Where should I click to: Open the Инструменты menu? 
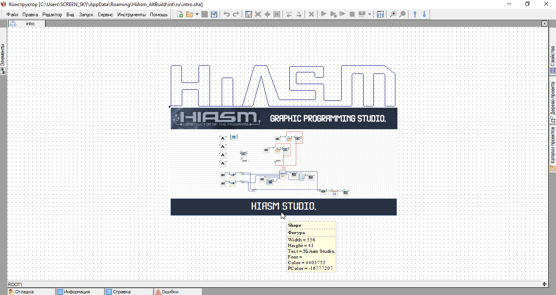coord(131,15)
